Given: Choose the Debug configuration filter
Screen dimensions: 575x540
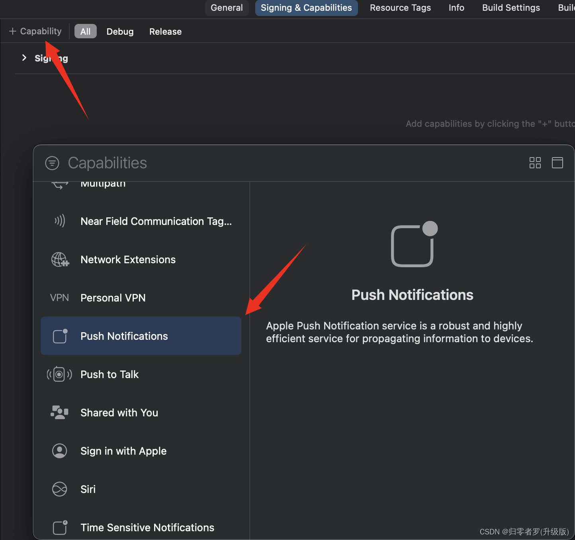Looking at the screenshot, I should coord(120,32).
